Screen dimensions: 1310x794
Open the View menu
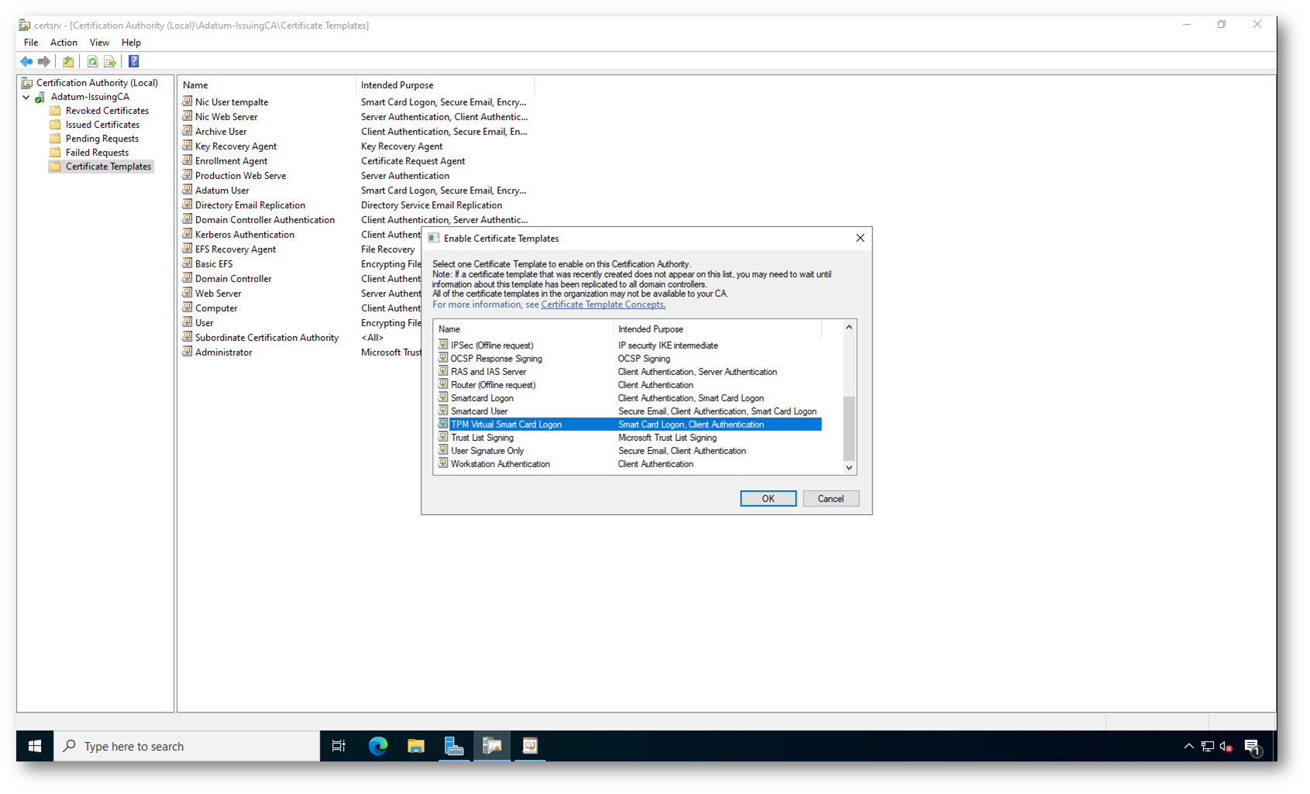click(x=99, y=43)
